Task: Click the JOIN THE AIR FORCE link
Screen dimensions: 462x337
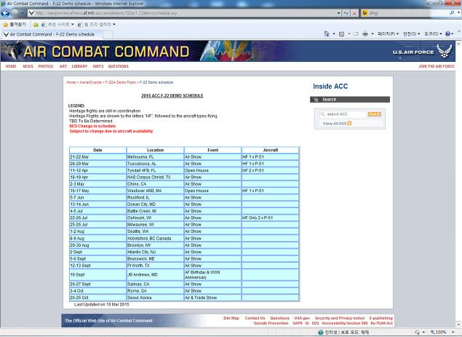Action: click(437, 66)
